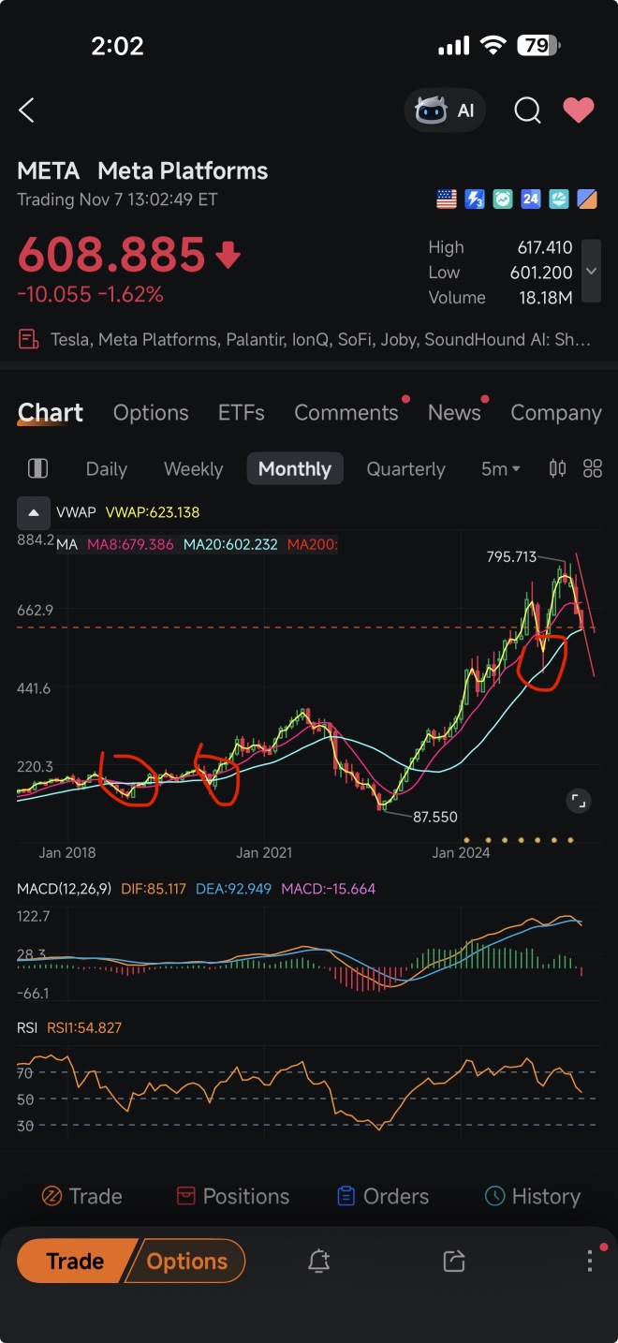Open the 5m interval dropdown

coord(500,468)
